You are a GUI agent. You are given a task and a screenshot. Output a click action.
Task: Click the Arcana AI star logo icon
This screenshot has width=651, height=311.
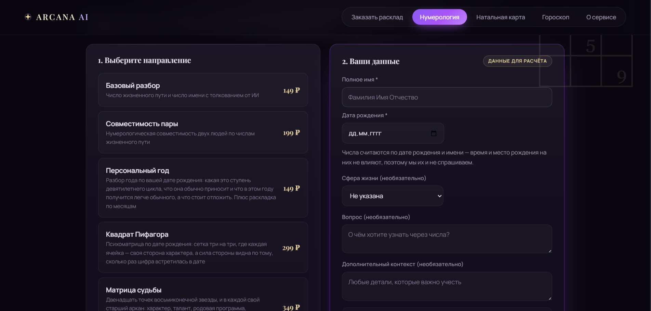tap(28, 17)
